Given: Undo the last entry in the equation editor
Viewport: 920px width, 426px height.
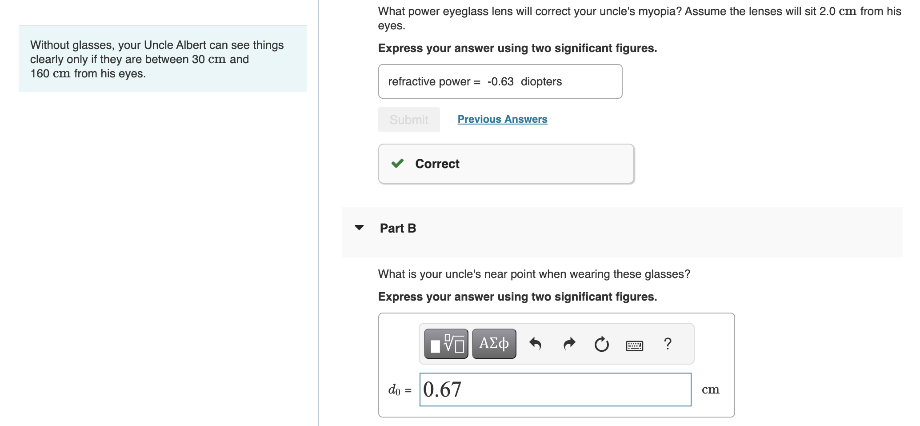Looking at the screenshot, I should point(536,343).
